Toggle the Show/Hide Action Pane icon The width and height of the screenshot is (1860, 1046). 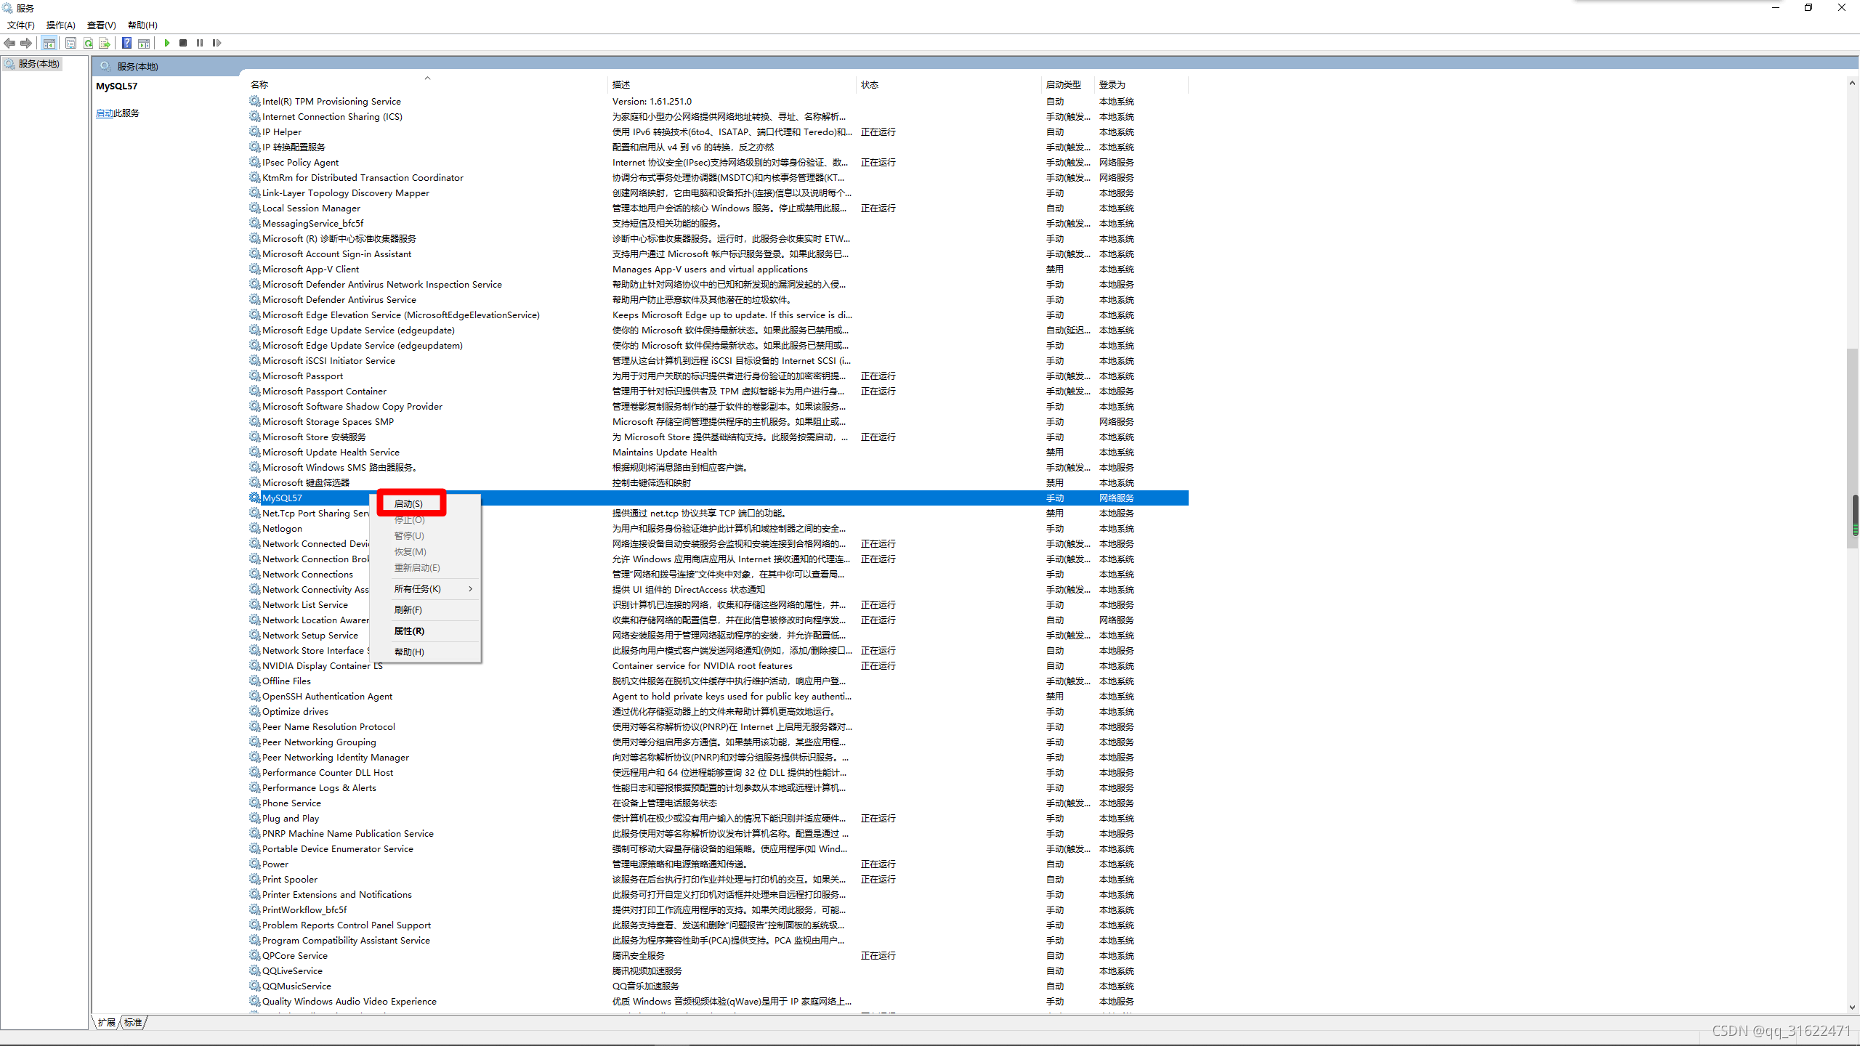(x=144, y=43)
